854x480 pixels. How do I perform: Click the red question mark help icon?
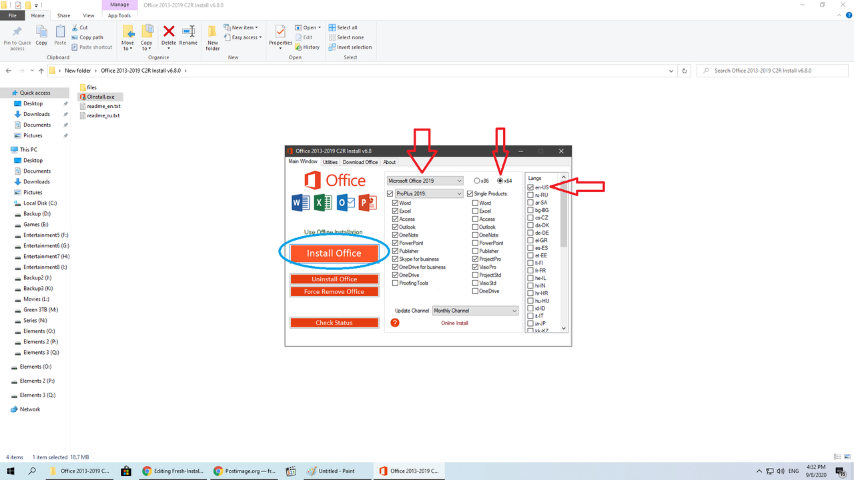pos(395,323)
